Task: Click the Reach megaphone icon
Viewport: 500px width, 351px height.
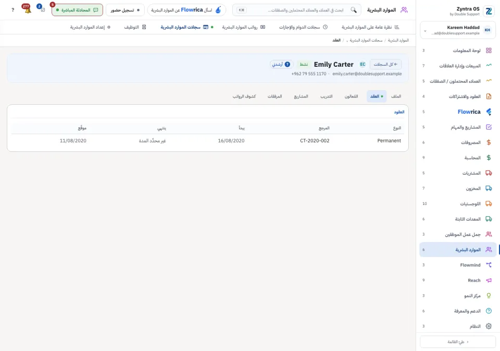Action: (489, 281)
